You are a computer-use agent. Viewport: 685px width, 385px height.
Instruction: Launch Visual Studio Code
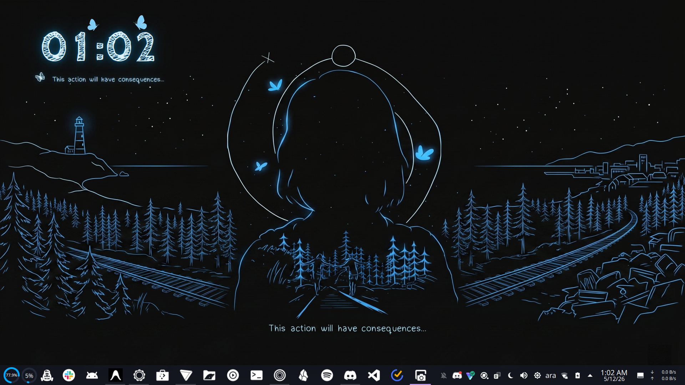(x=374, y=375)
